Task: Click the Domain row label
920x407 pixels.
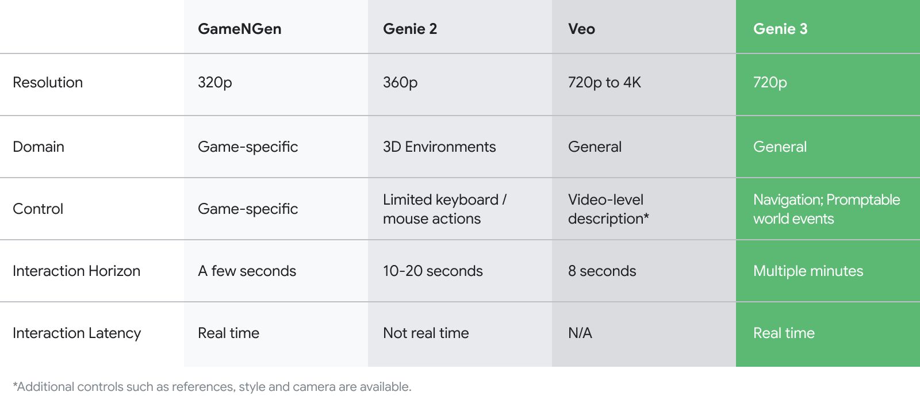Action: click(x=39, y=147)
